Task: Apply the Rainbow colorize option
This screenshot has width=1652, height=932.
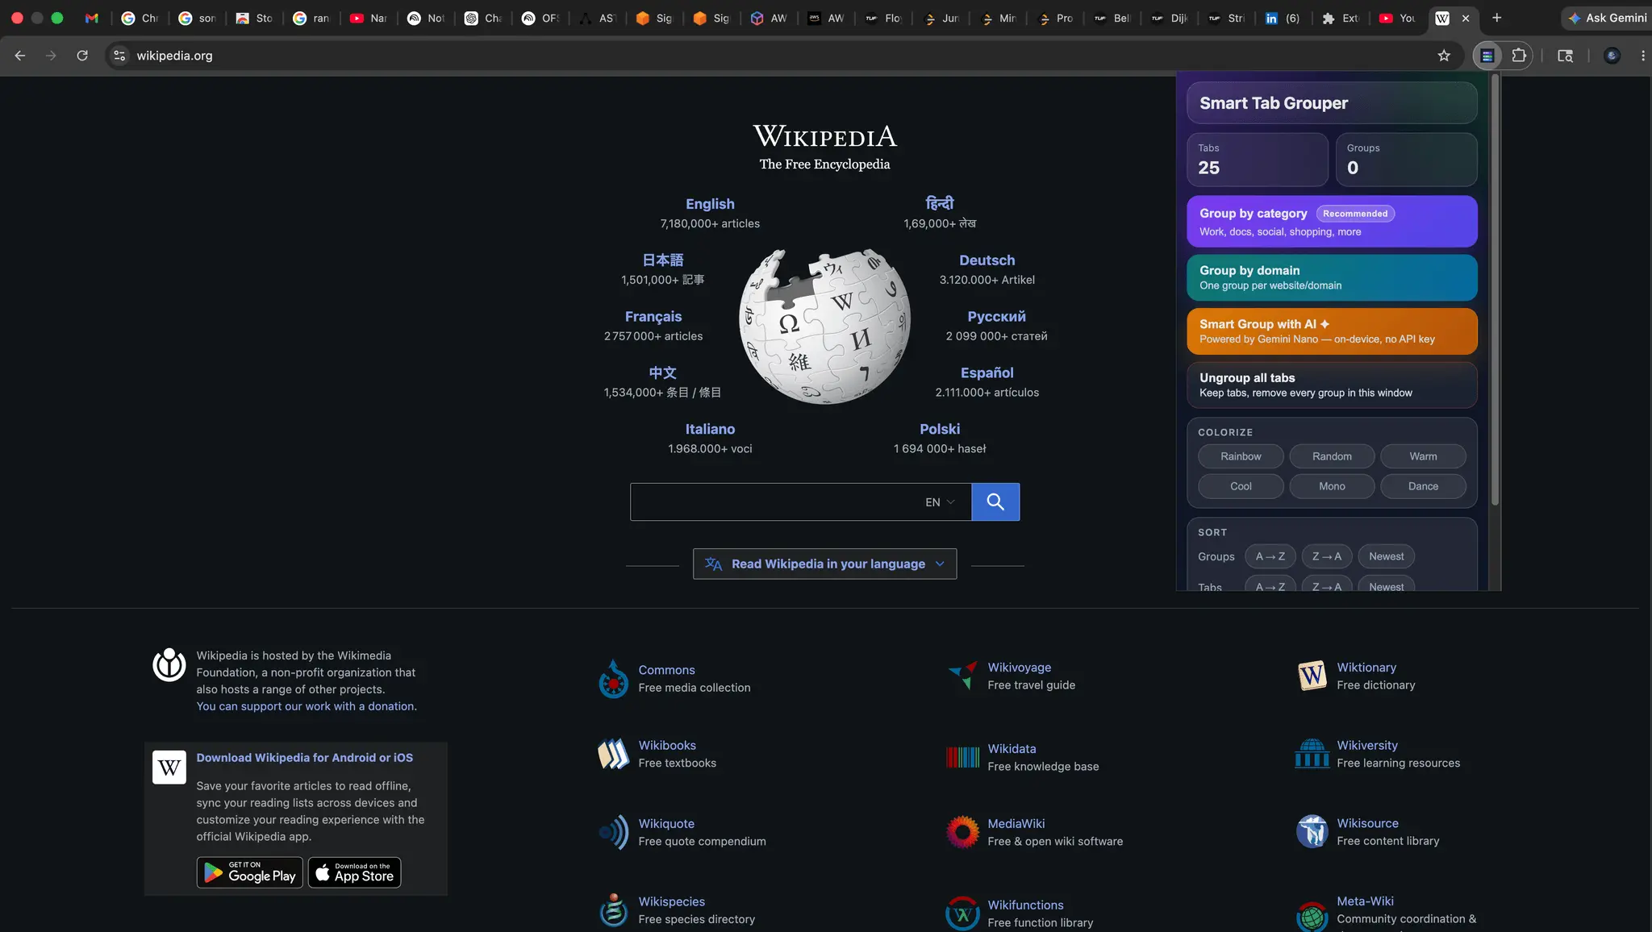Action: (1241, 456)
